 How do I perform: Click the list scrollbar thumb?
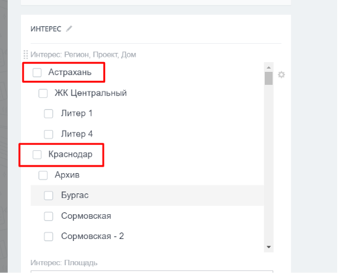pos(269,78)
